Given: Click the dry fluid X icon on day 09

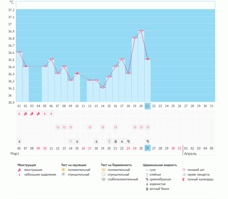Looking at the screenshot, I should pos(71,141).
